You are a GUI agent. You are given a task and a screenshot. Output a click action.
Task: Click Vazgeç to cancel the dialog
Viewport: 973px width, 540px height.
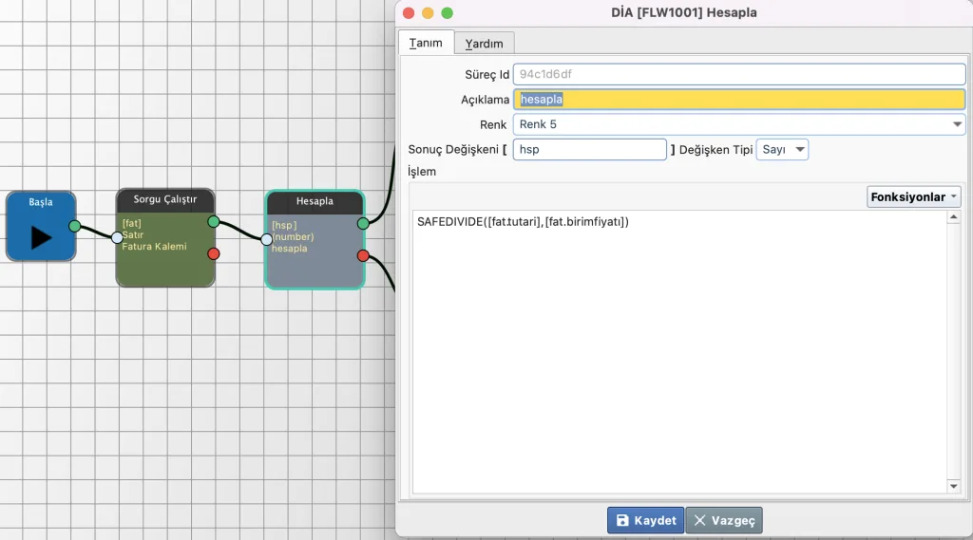pos(724,520)
